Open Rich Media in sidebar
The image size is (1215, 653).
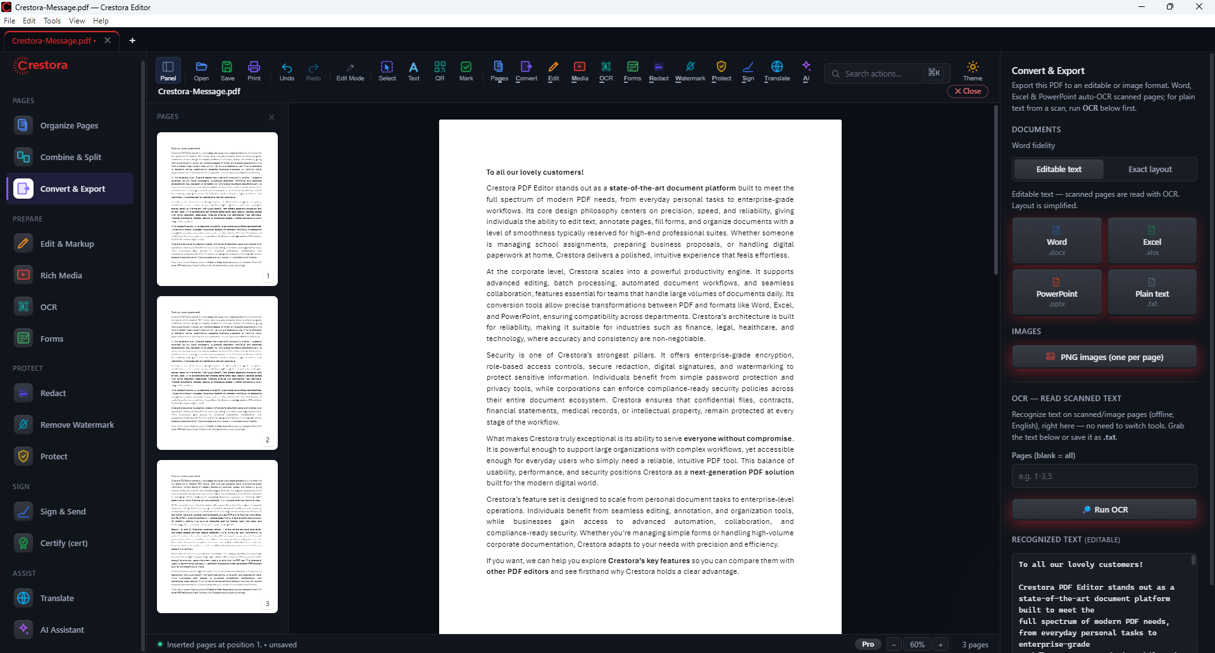(70, 275)
